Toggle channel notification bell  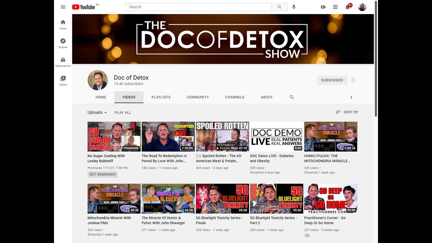[353, 80]
